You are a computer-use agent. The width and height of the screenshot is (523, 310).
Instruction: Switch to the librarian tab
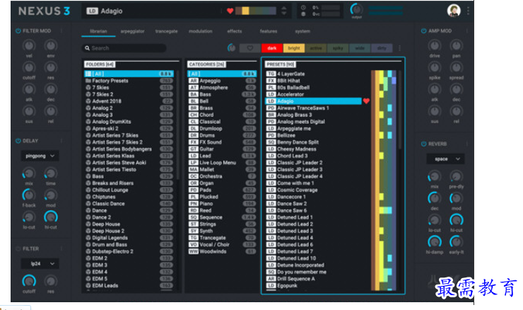(98, 31)
